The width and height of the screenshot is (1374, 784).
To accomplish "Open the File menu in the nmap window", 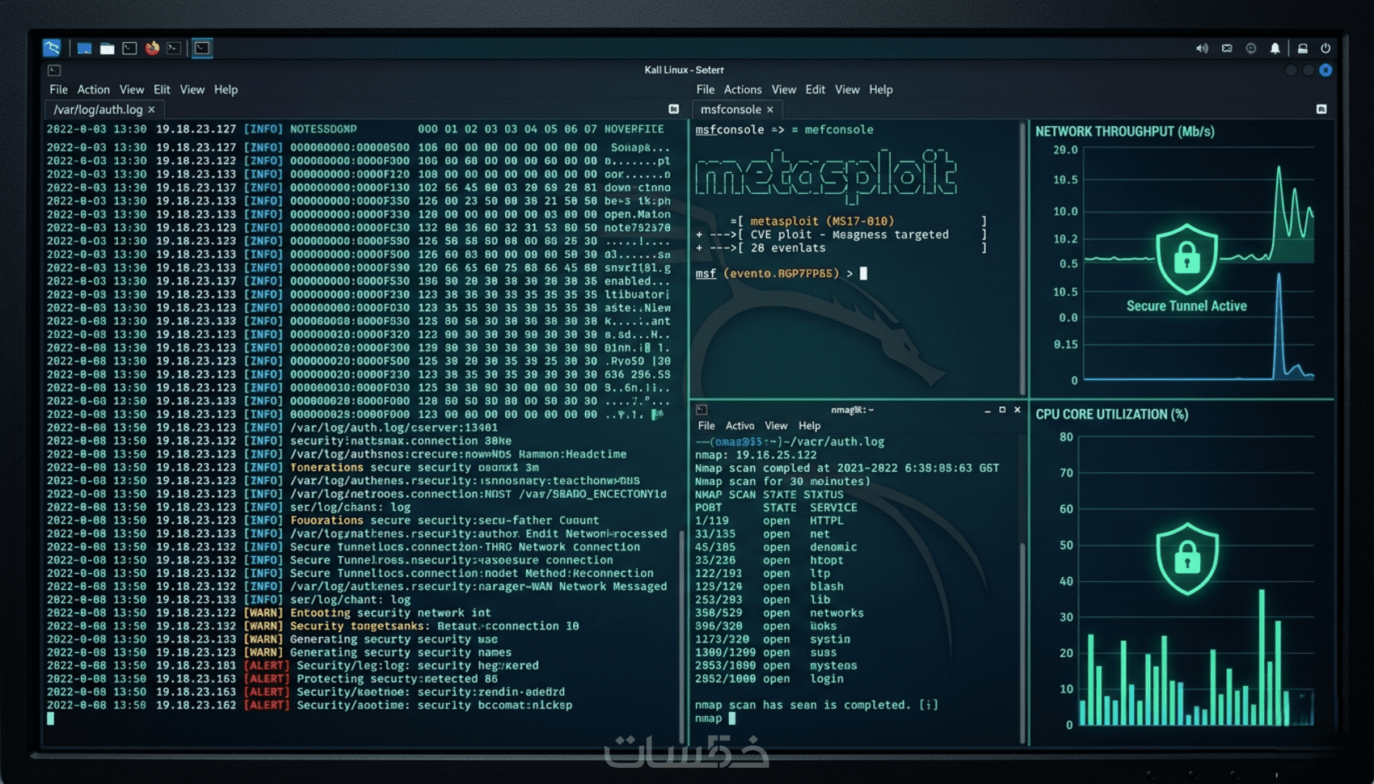I will click(706, 426).
